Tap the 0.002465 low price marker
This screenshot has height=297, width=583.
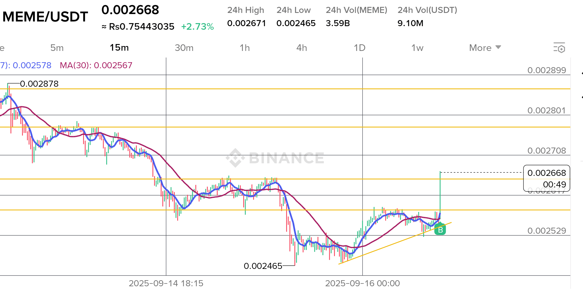coord(263,266)
